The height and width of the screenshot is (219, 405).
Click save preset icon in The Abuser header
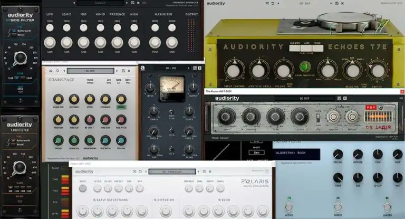pyautogui.click(x=340, y=99)
